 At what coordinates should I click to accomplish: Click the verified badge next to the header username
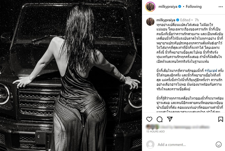click(x=180, y=6)
